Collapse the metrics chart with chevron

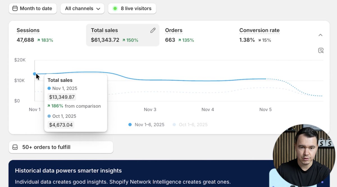click(x=320, y=35)
